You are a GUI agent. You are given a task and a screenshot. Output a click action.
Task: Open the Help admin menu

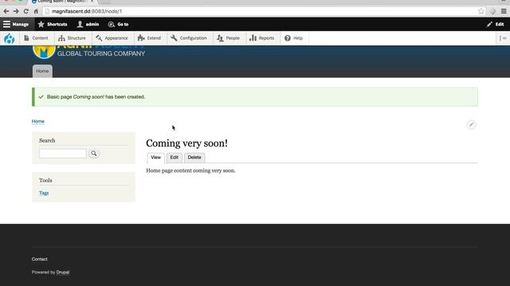(x=294, y=38)
